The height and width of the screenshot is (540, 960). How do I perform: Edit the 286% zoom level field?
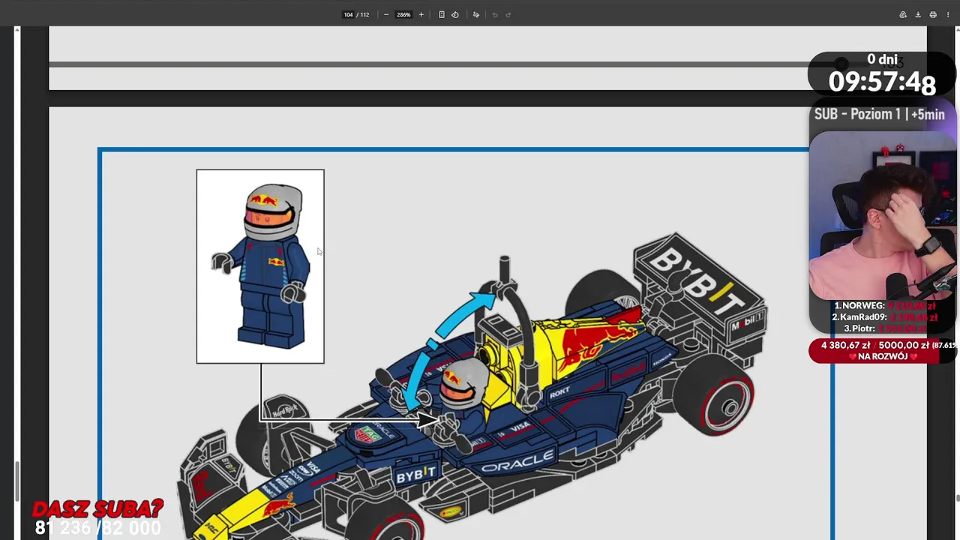click(403, 14)
